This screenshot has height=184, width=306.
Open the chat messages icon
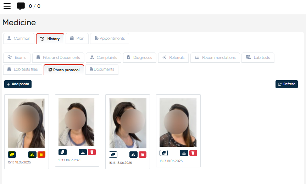click(21, 6)
